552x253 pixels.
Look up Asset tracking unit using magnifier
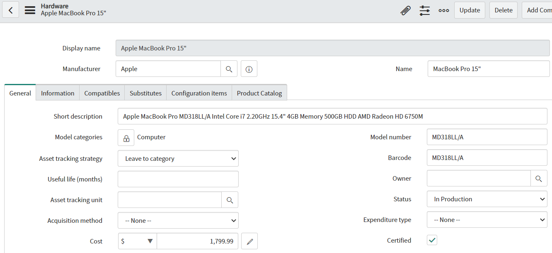(x=230, y=200)
